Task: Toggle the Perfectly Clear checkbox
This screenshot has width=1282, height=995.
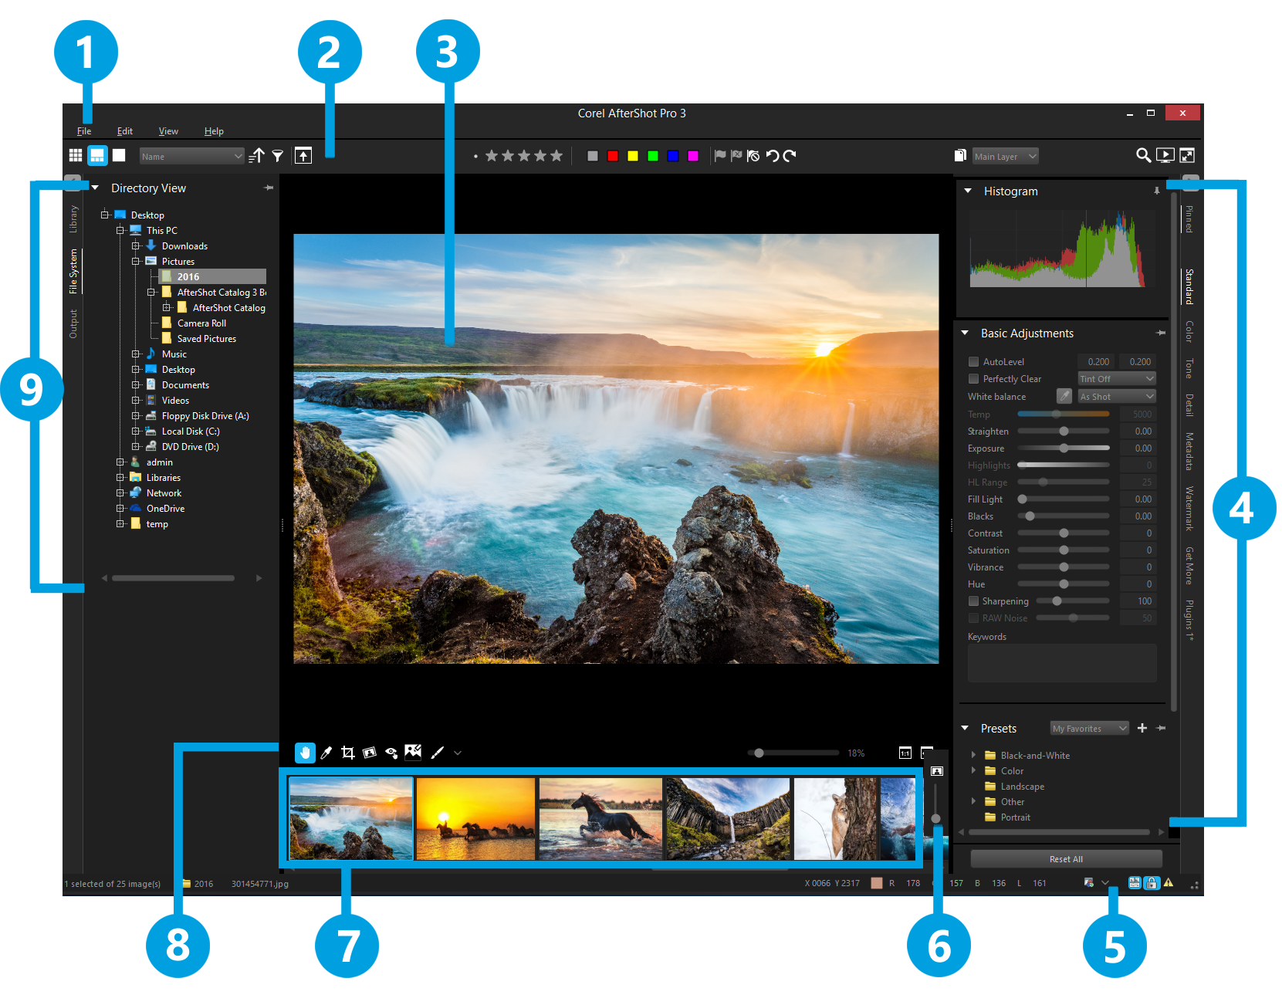Action: (973, 378)
